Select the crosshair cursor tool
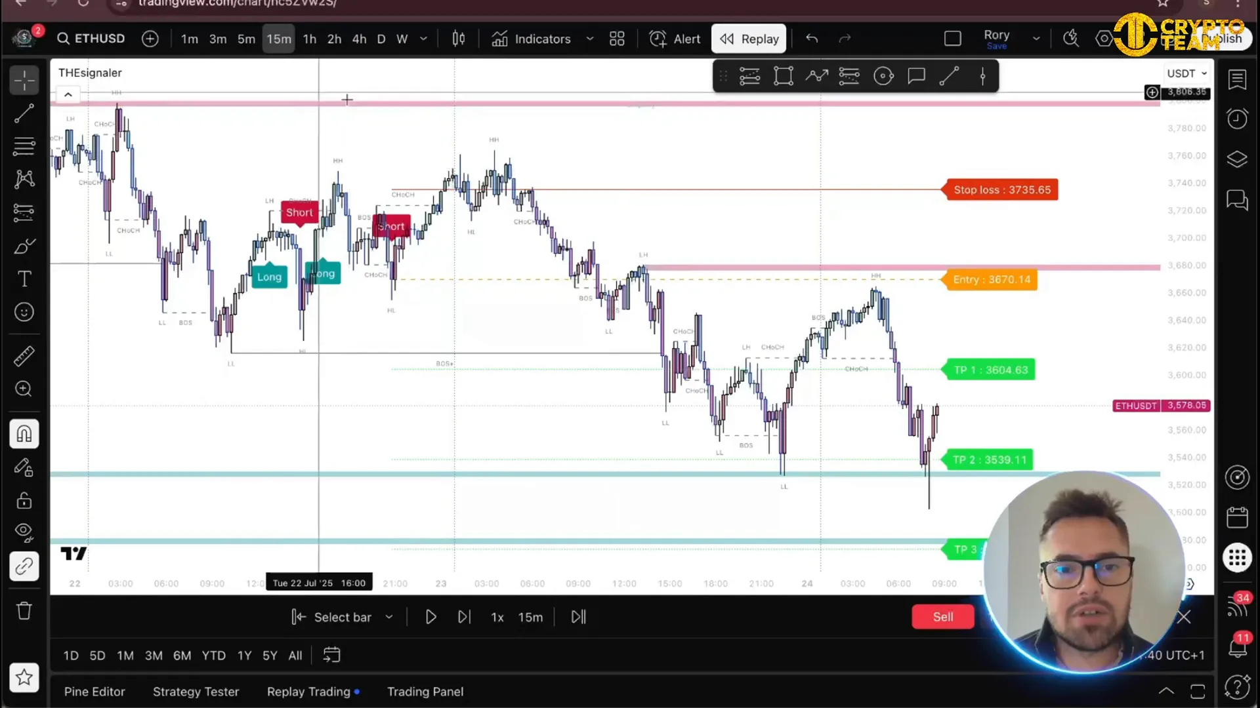The width and height of the screenshot is (1260, 708). [24, 81]
